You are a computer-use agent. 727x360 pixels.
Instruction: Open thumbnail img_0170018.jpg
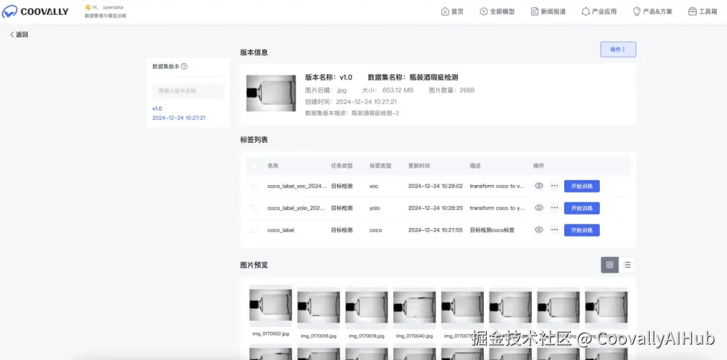(x=367, y=308)
